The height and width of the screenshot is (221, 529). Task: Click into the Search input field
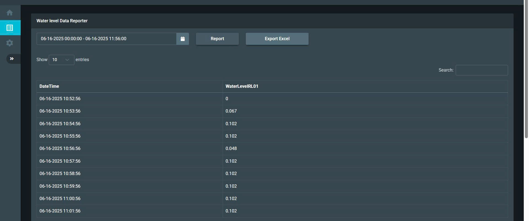[481, 70]
